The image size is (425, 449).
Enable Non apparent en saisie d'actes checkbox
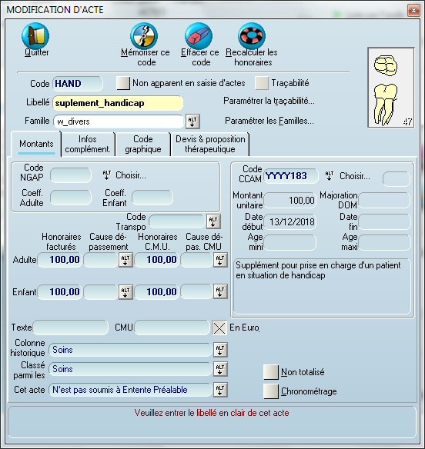(123, 83)
